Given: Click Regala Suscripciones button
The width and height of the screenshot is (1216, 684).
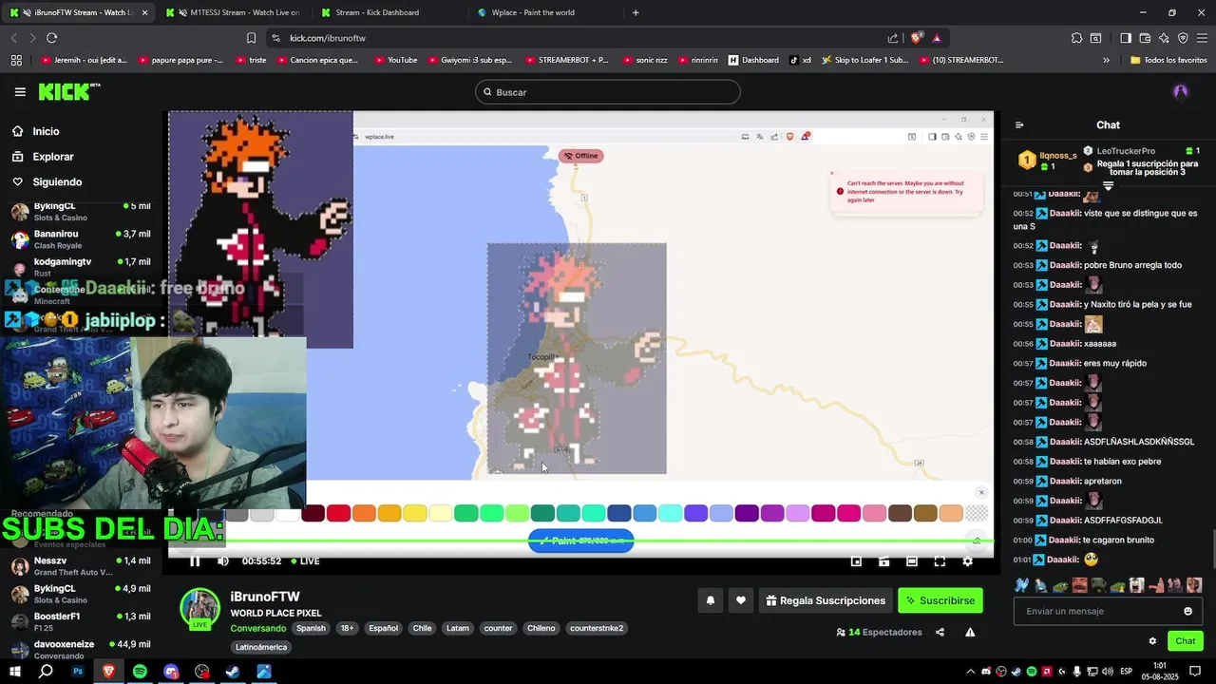Looking at the screenshot, I should [826, 600].
